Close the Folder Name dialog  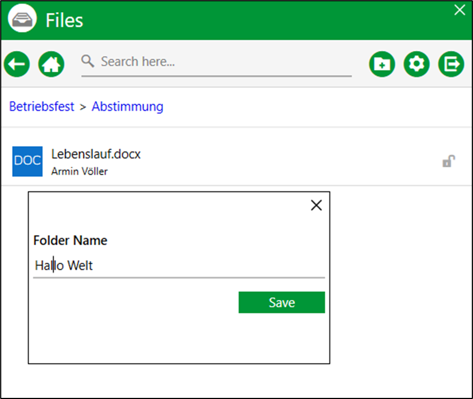click(317, 205)
